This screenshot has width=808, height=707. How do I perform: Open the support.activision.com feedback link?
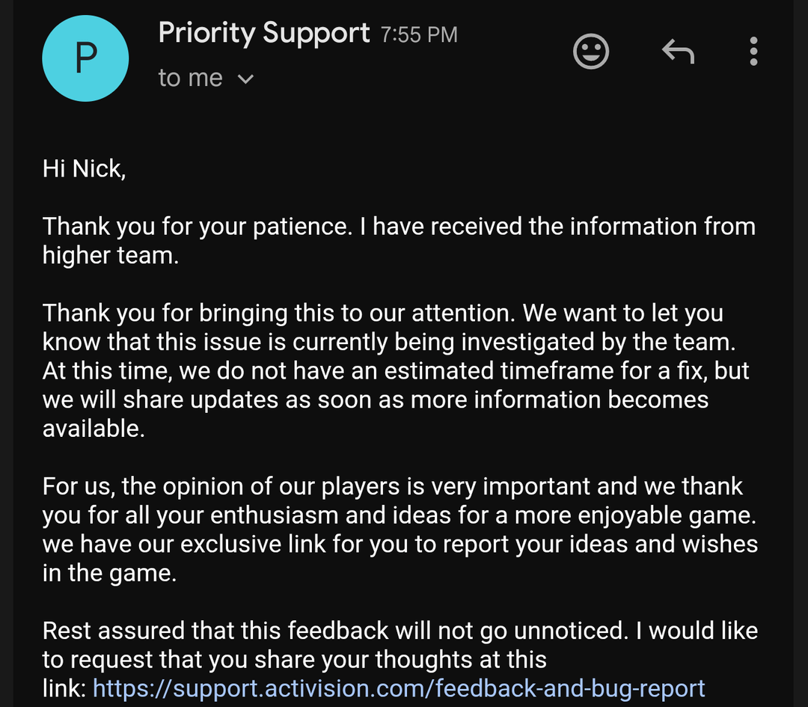[398, 688]
